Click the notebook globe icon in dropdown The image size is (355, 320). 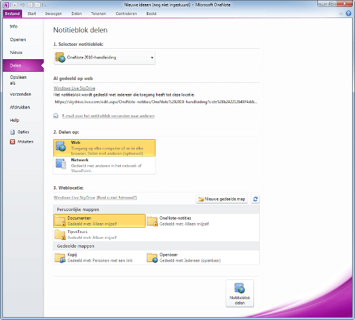(x=60, y=57)
